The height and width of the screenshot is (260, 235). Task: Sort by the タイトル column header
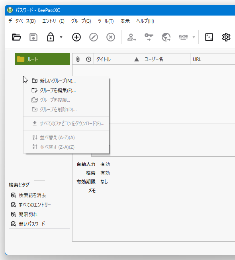click(x=118, y=59)
